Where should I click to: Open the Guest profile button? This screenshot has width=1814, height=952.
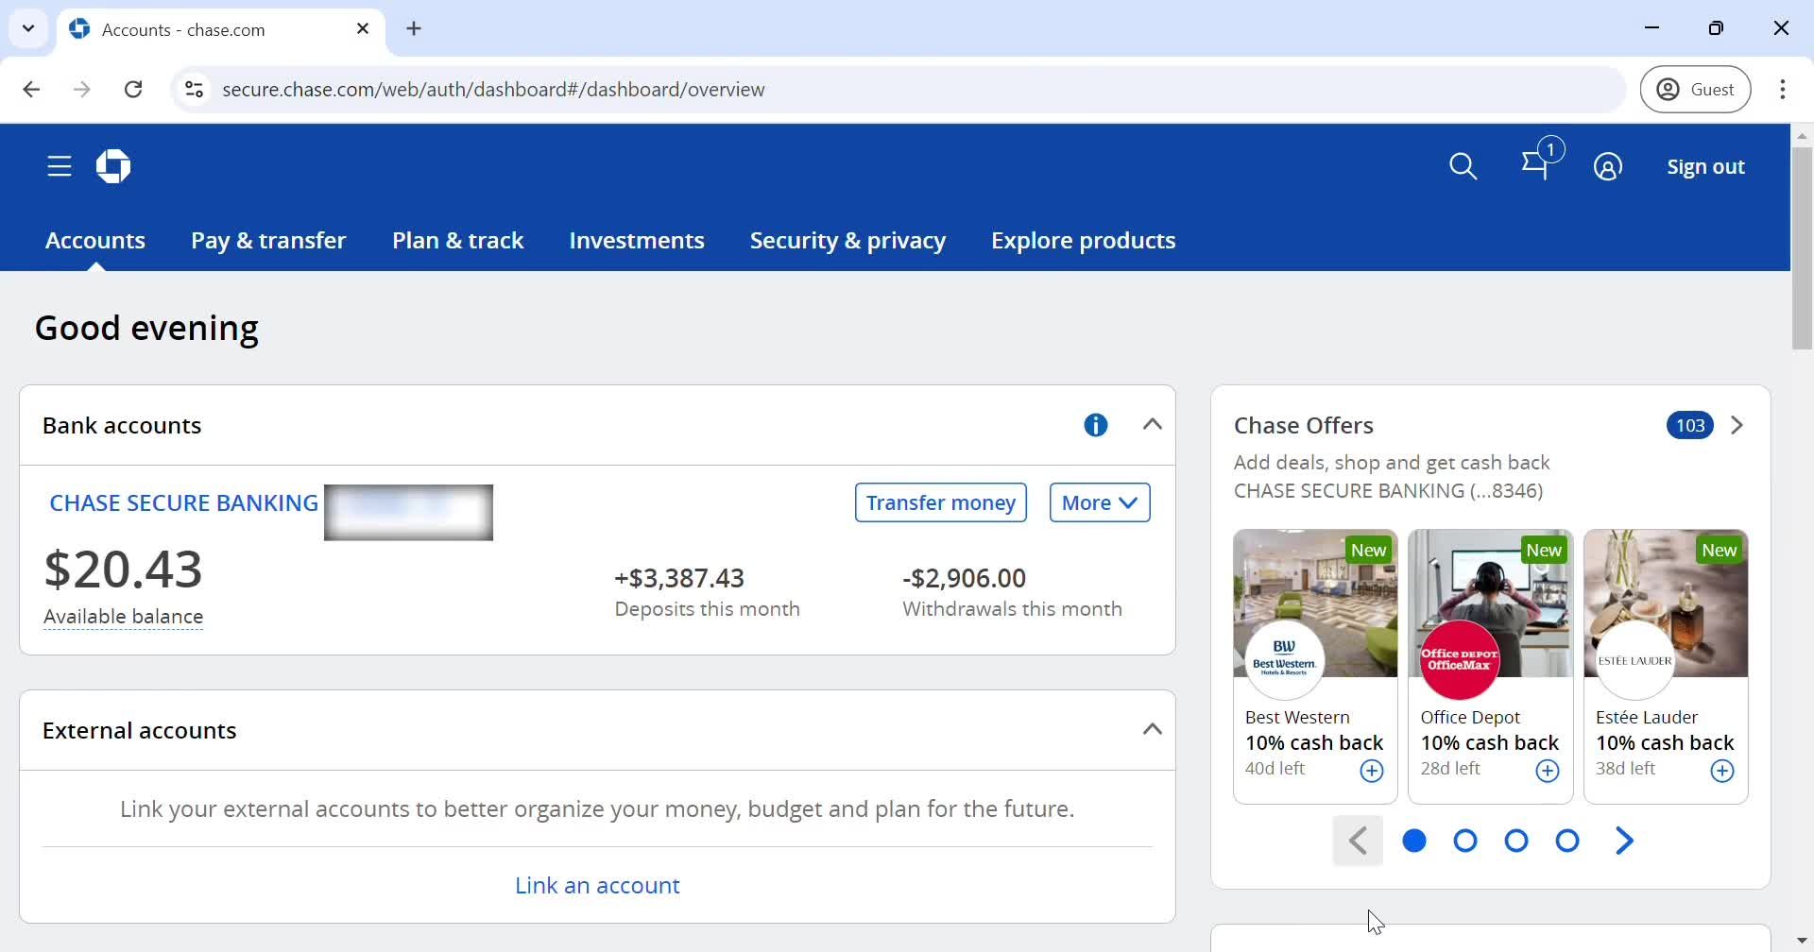click(1696, 90)
